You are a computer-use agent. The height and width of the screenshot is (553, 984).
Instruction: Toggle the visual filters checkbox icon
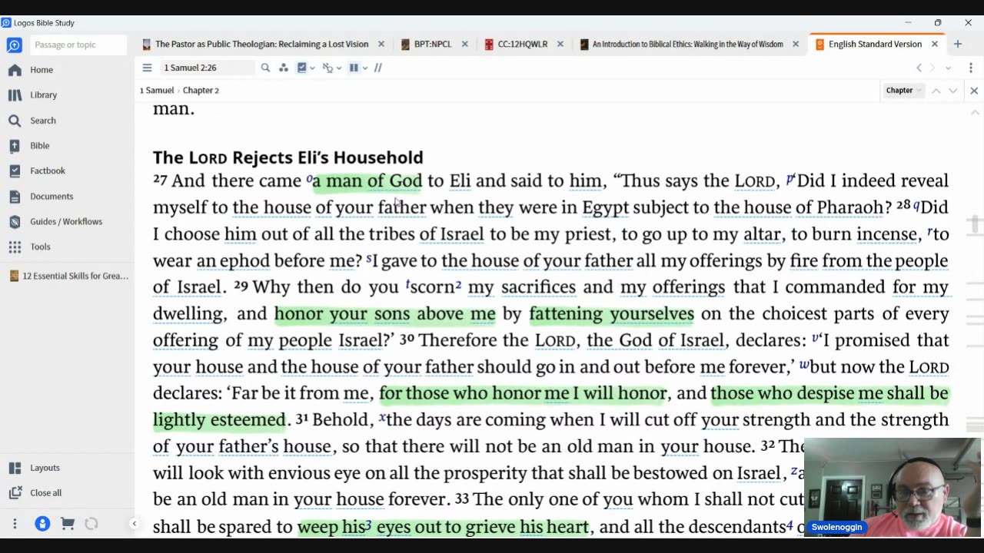(302, 68)
